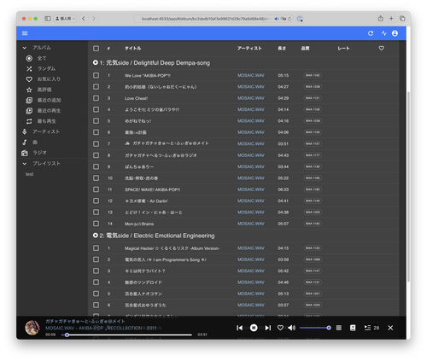Click the music note songs icon in sidebar
The height and width of the screenshot is (361, 427).
25,143
